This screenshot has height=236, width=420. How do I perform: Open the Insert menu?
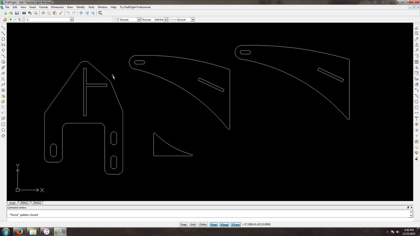[33, 7]
